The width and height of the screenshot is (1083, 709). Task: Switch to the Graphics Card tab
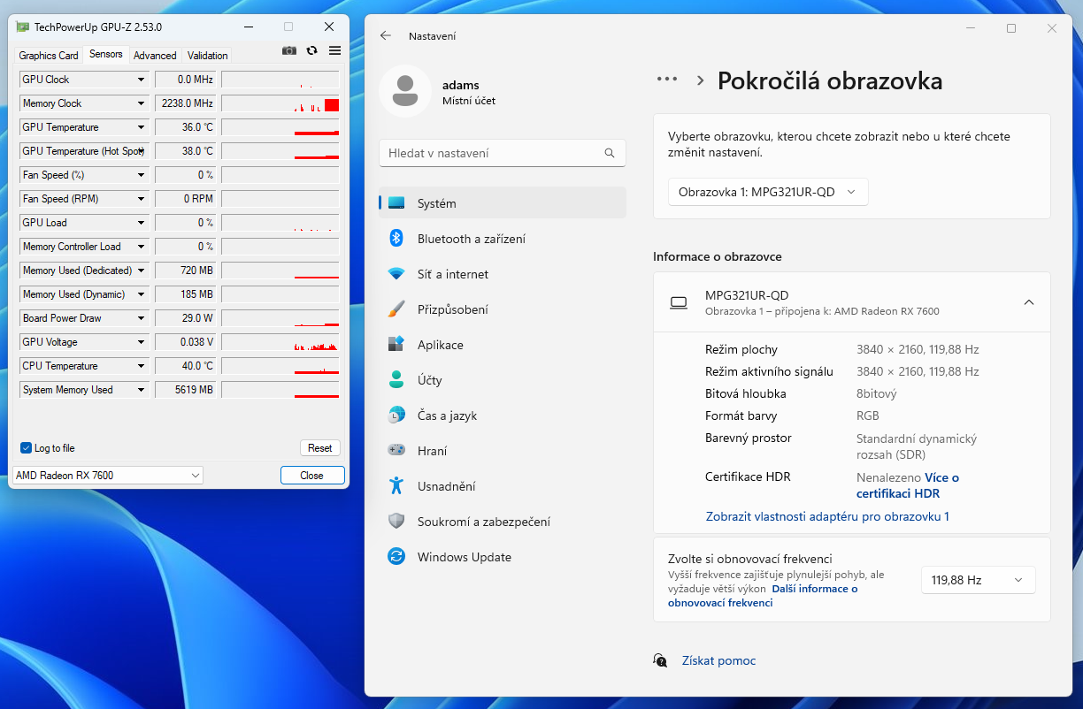coord(49,56)
